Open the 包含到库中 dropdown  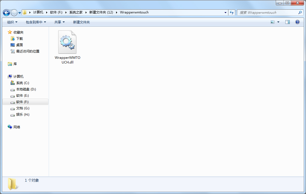point(36,22)
